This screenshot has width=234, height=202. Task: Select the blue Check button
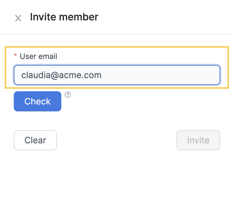[38, 101]
